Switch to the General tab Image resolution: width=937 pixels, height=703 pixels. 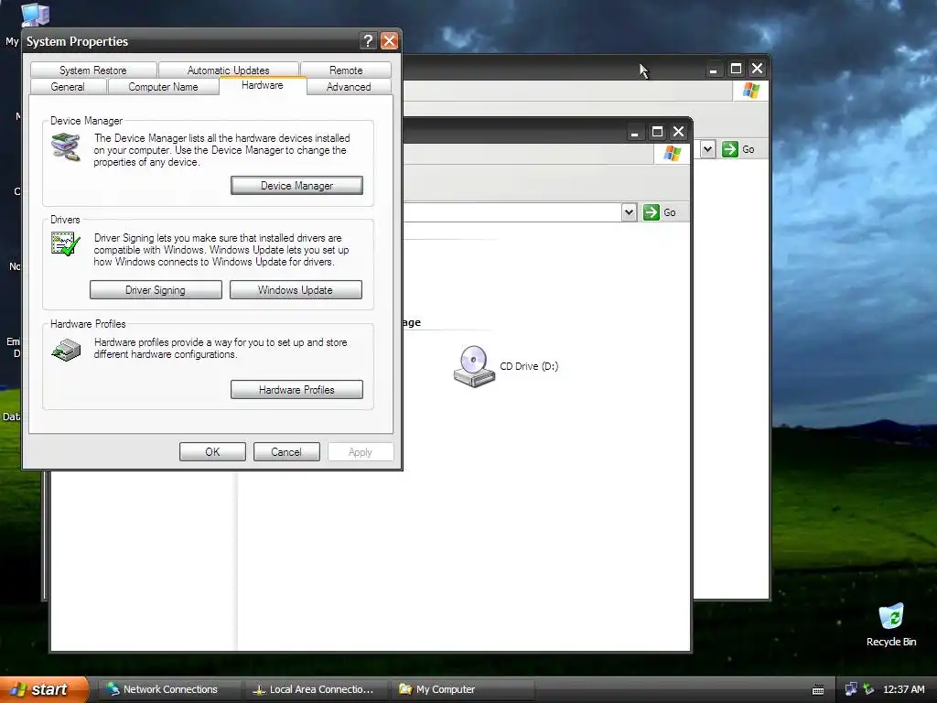68,87
